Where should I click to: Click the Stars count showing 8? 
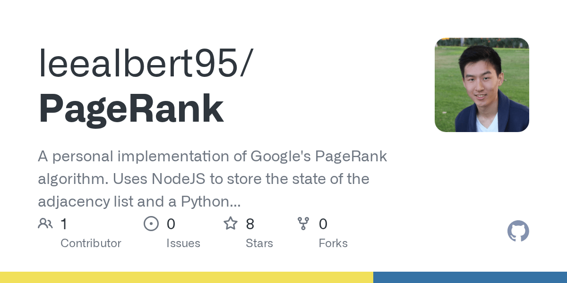coord(250,224)
